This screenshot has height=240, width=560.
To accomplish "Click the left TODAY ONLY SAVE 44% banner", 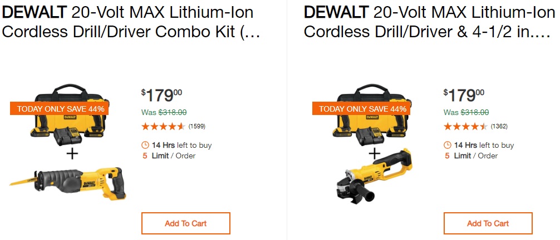I will click(61, 109).
